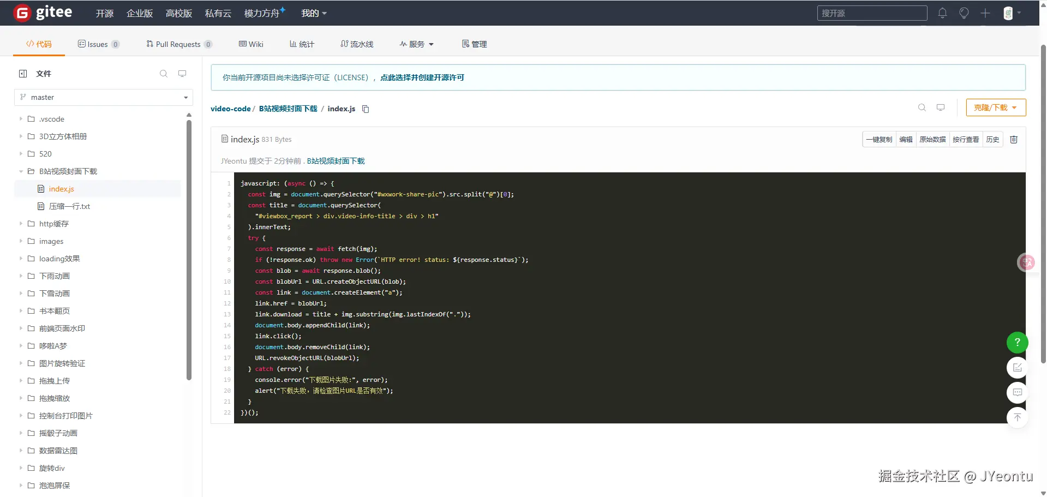Open the B站视频封面下载 commit message link

click(x=336, y=161)
